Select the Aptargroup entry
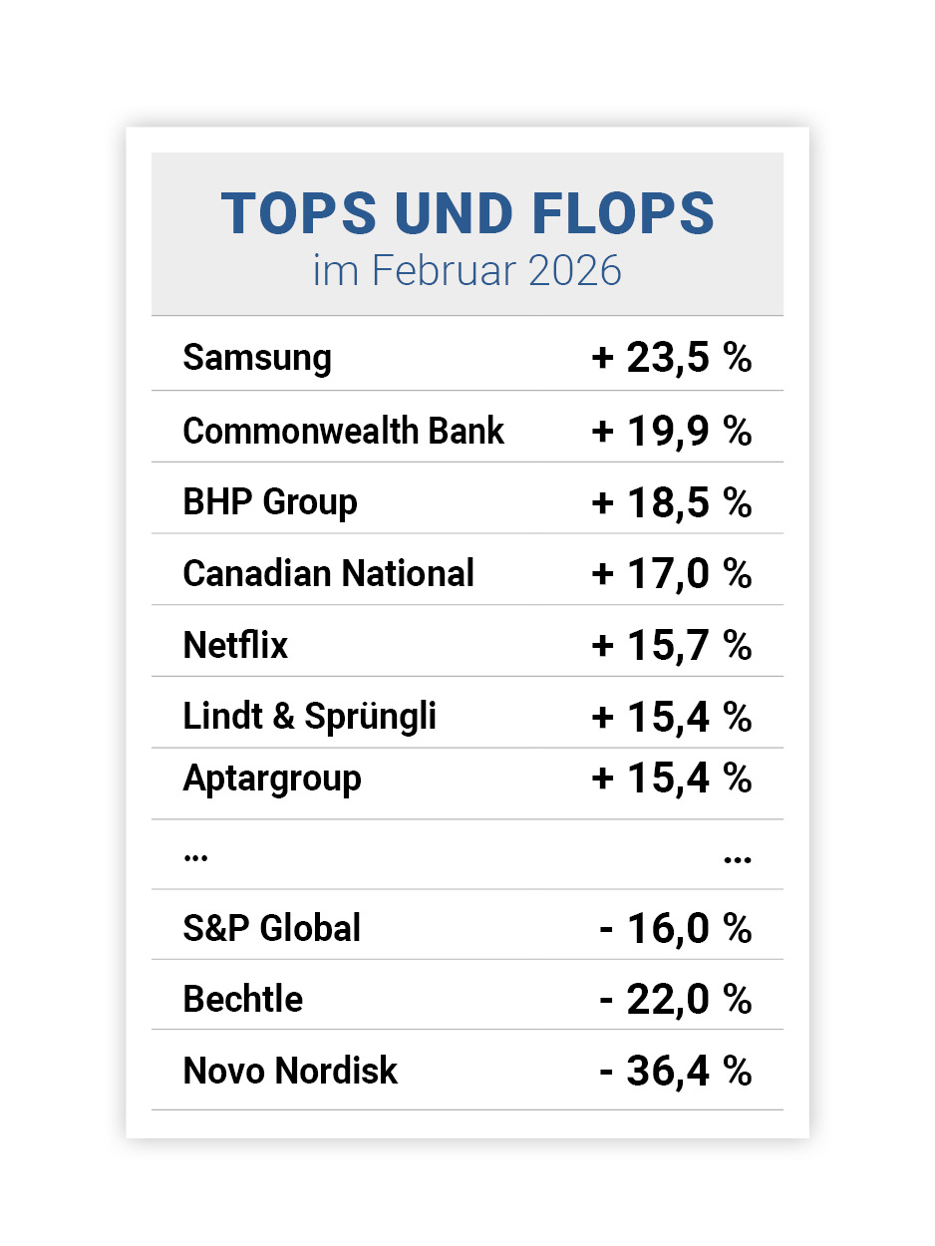Image resolution: width=935 pixels, height=1246 pixels. point(272,779)
